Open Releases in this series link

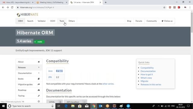[x=151, y=84]
